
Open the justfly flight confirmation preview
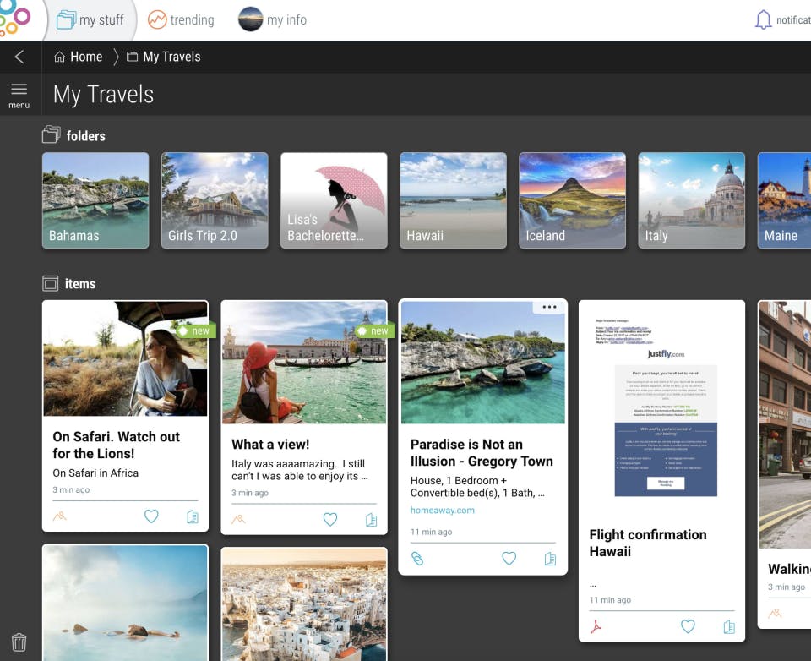click(662, 409)
